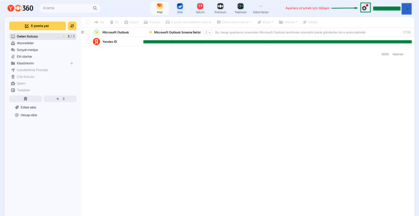Refresh mailbox with the yellow reload icon

[72, 26]
